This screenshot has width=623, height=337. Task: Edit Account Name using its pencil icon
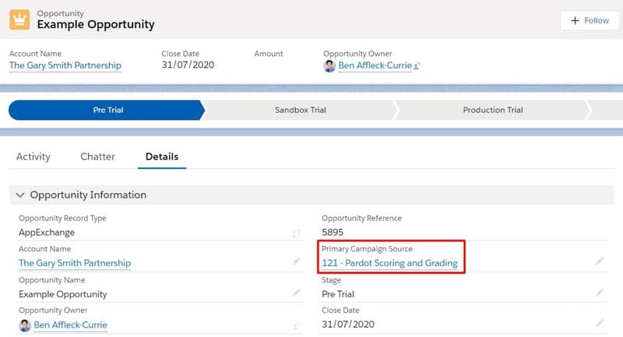click(297, 262)
